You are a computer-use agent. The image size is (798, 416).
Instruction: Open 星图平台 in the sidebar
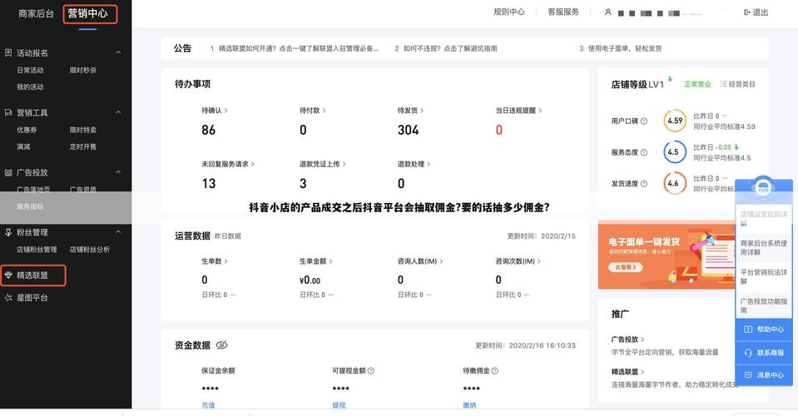tap(32, 298)
